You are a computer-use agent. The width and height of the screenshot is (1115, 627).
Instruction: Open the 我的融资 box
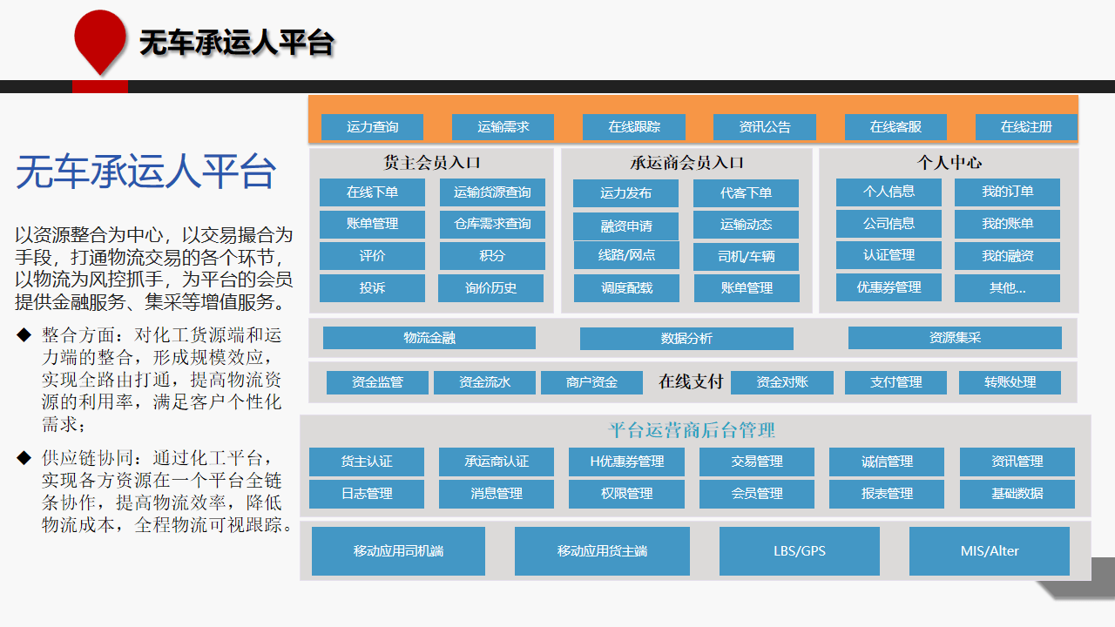point(1007,256)
